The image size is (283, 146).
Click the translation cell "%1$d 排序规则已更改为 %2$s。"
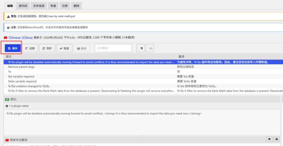[197, 86]
